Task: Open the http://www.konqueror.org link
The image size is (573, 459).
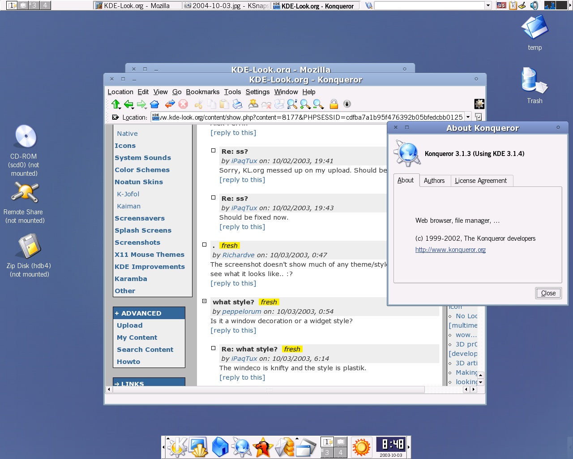Action: [450, 250]
